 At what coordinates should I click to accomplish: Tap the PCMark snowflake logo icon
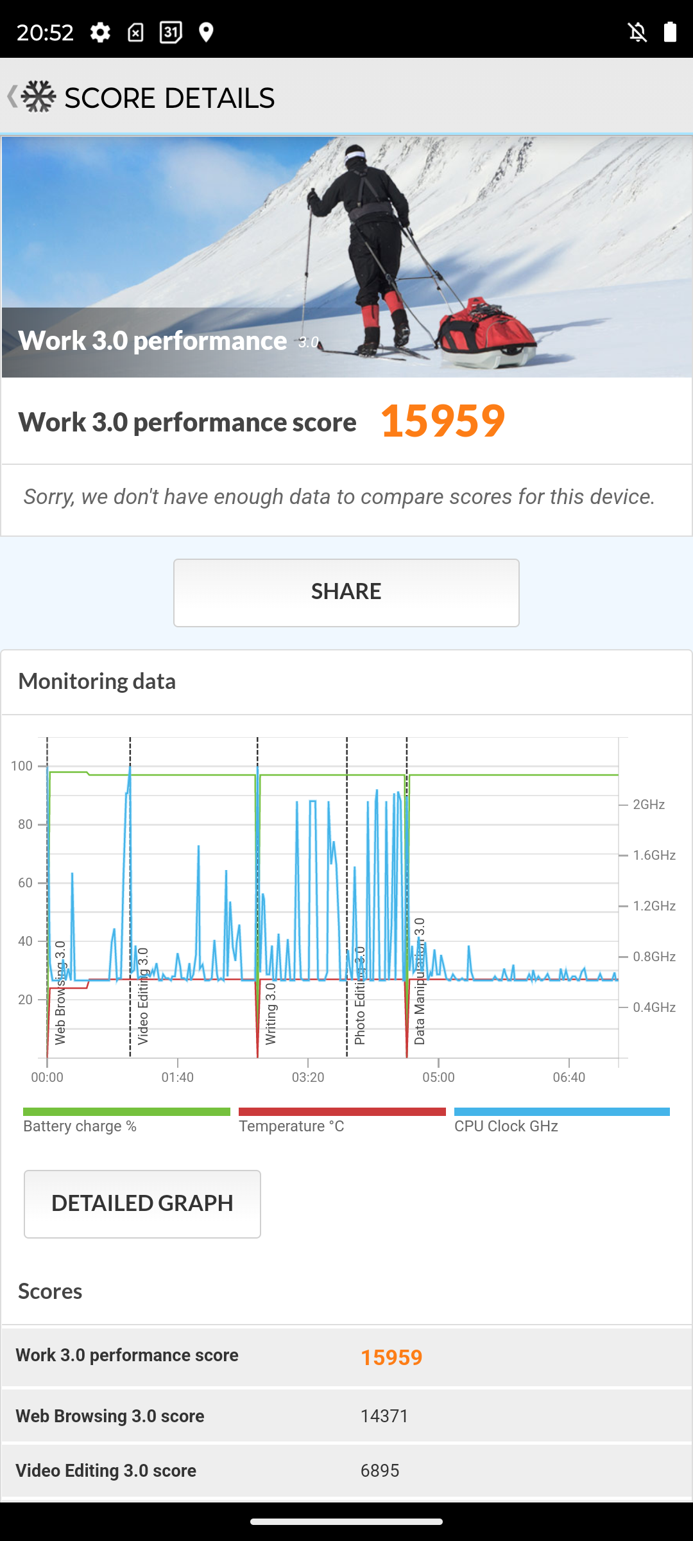pos(38,97)
